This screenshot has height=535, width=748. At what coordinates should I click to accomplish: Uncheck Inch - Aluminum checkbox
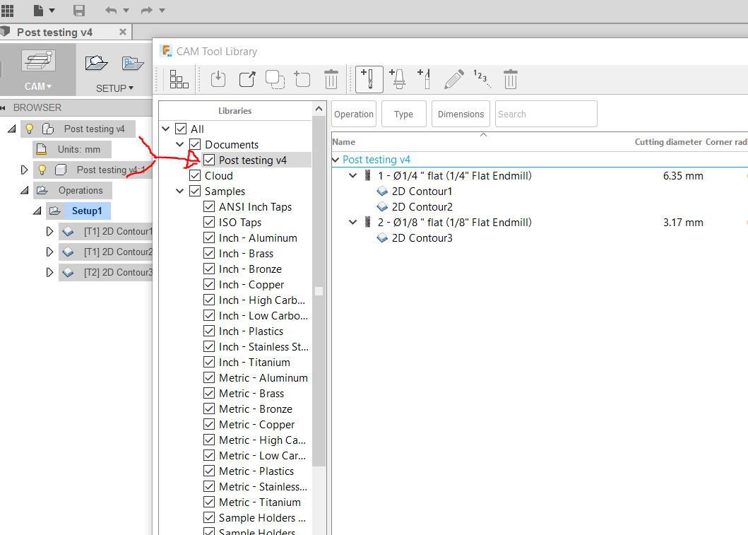[209, 237]
